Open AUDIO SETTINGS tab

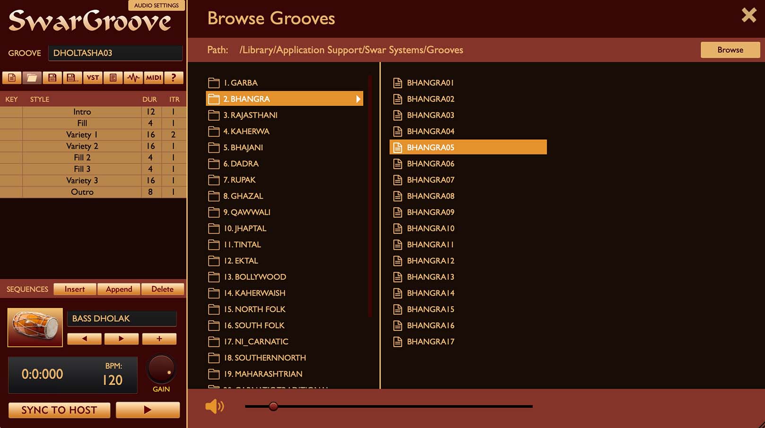[x=156, y=6]
